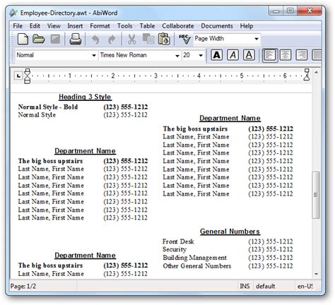The height and width of the screenshot is (305, 335).
Task: Toggle bold formatting button
Action: (216, 55)
